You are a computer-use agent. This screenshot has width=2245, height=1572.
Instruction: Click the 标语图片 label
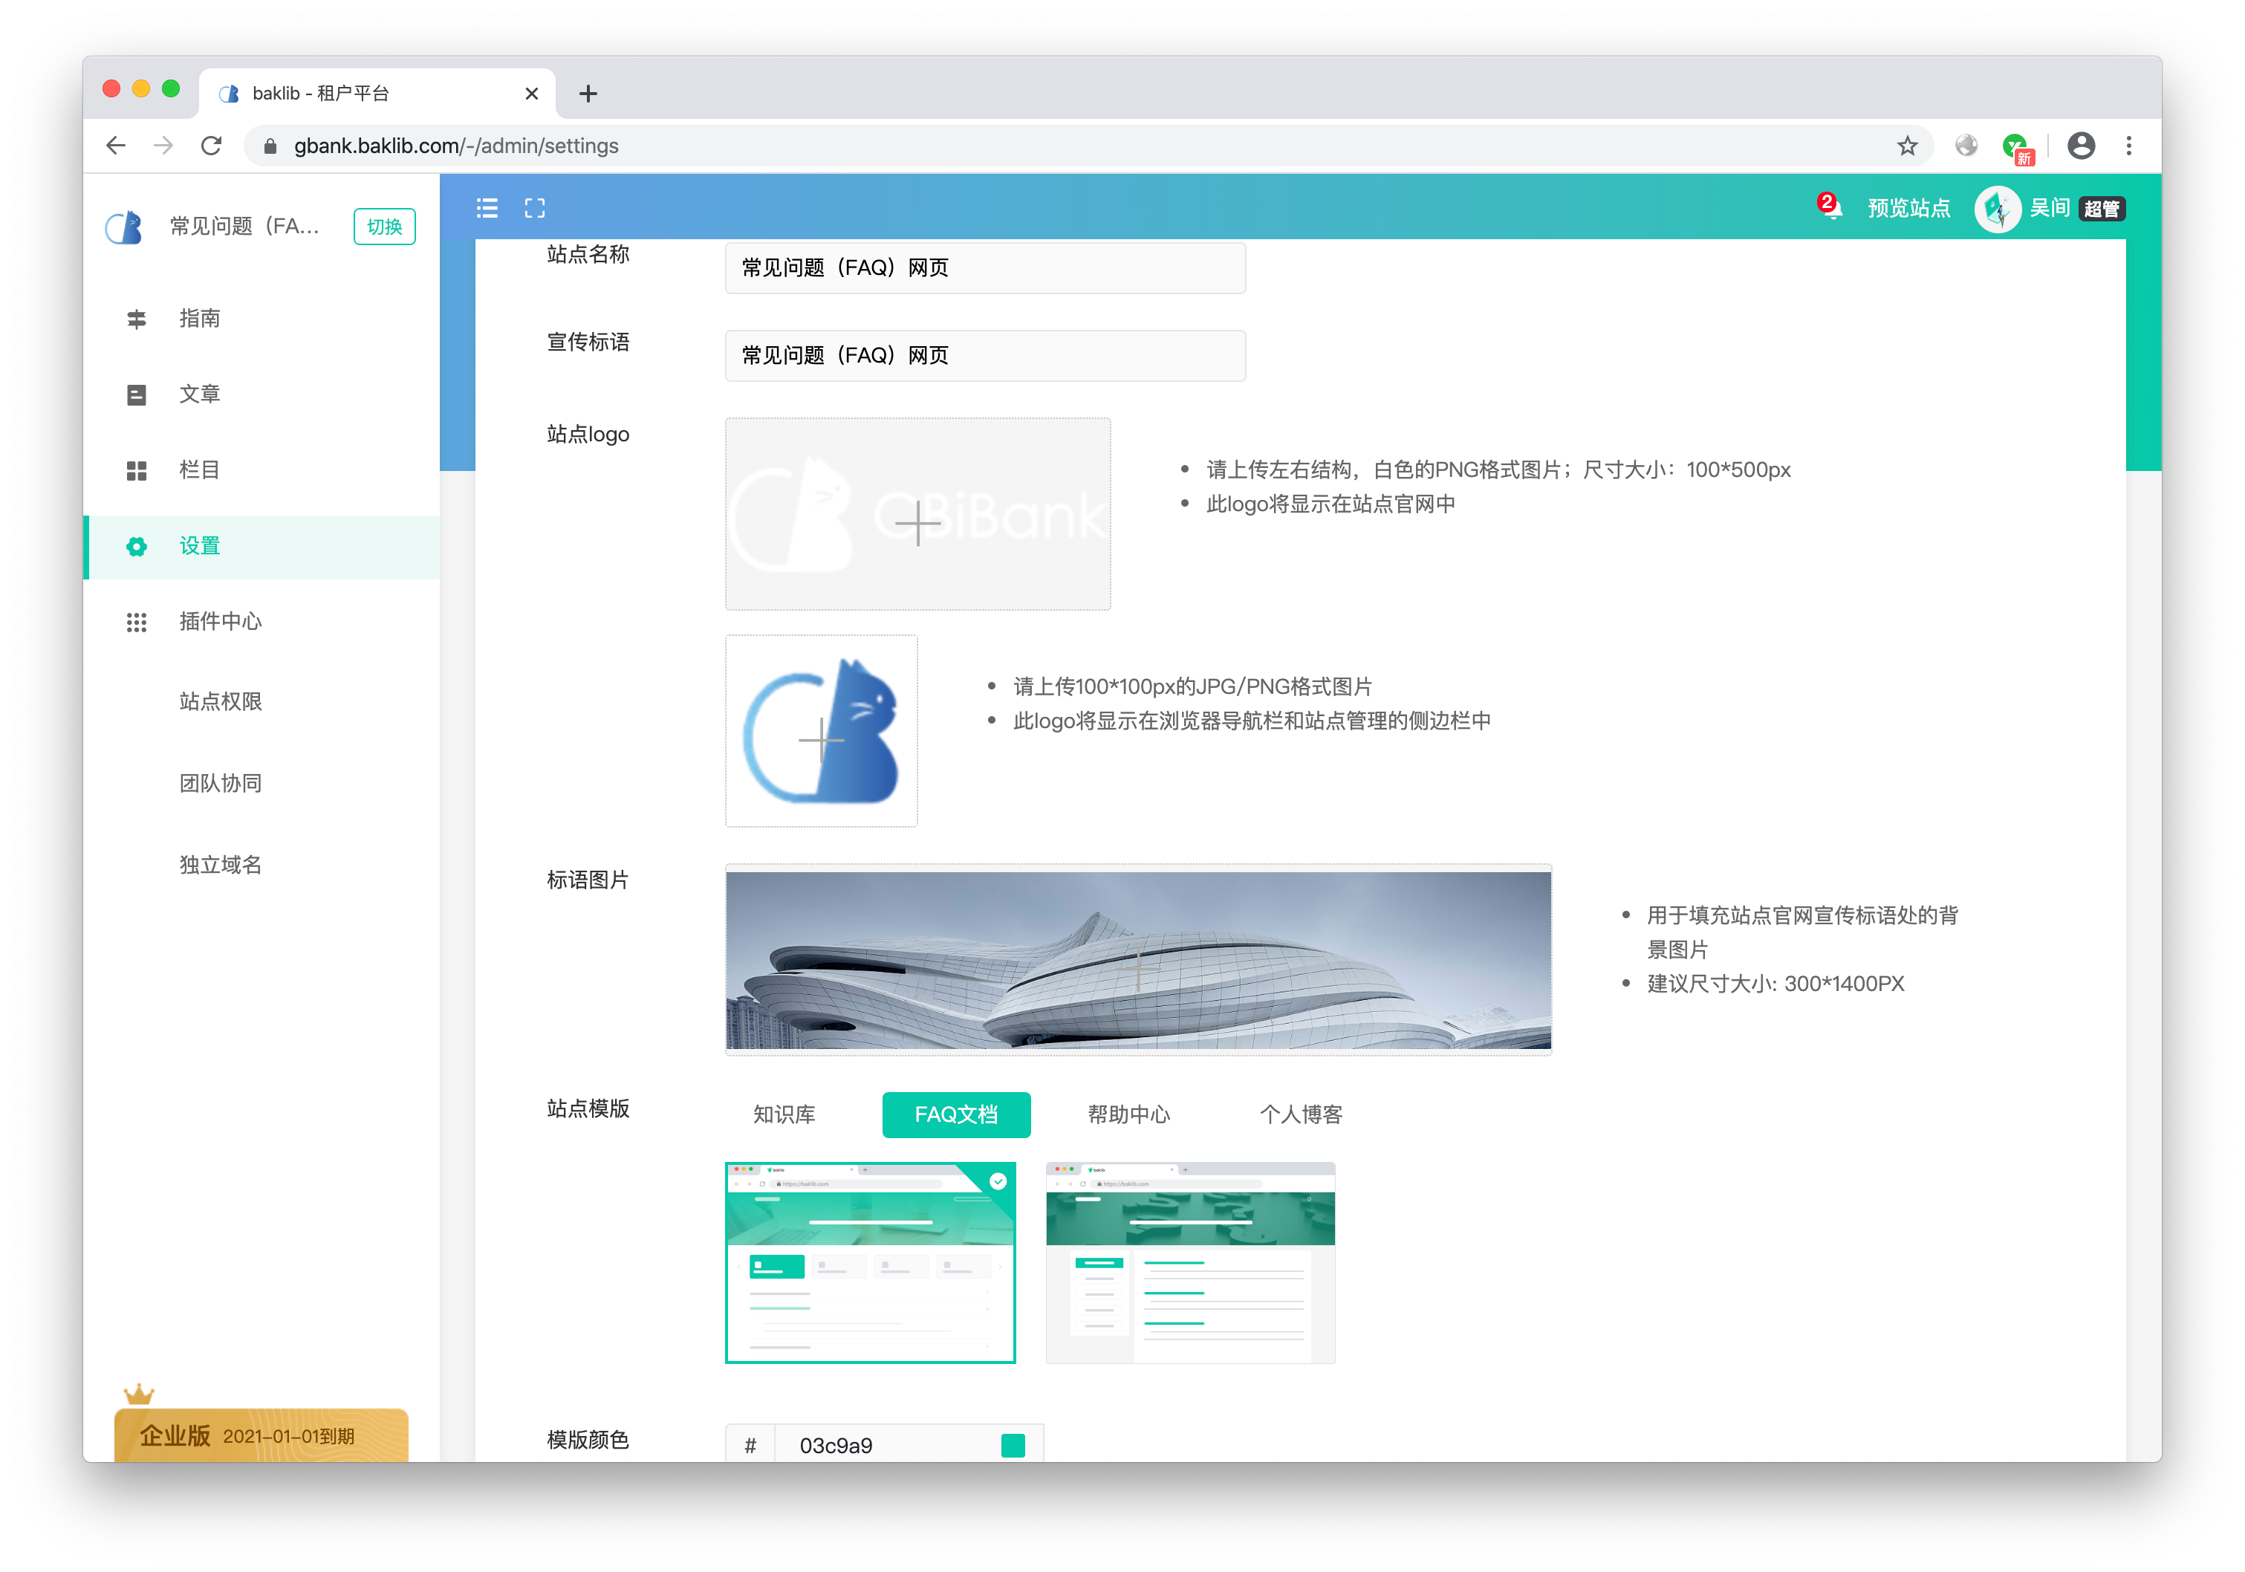(x=588, y=880)
